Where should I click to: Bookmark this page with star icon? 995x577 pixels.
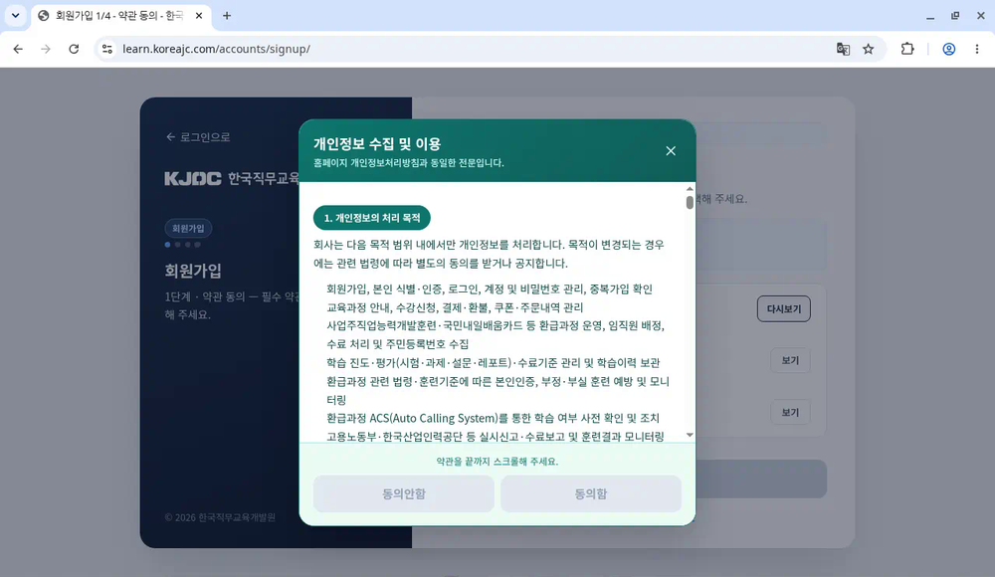pyautogui.click(x=868, y=49)
